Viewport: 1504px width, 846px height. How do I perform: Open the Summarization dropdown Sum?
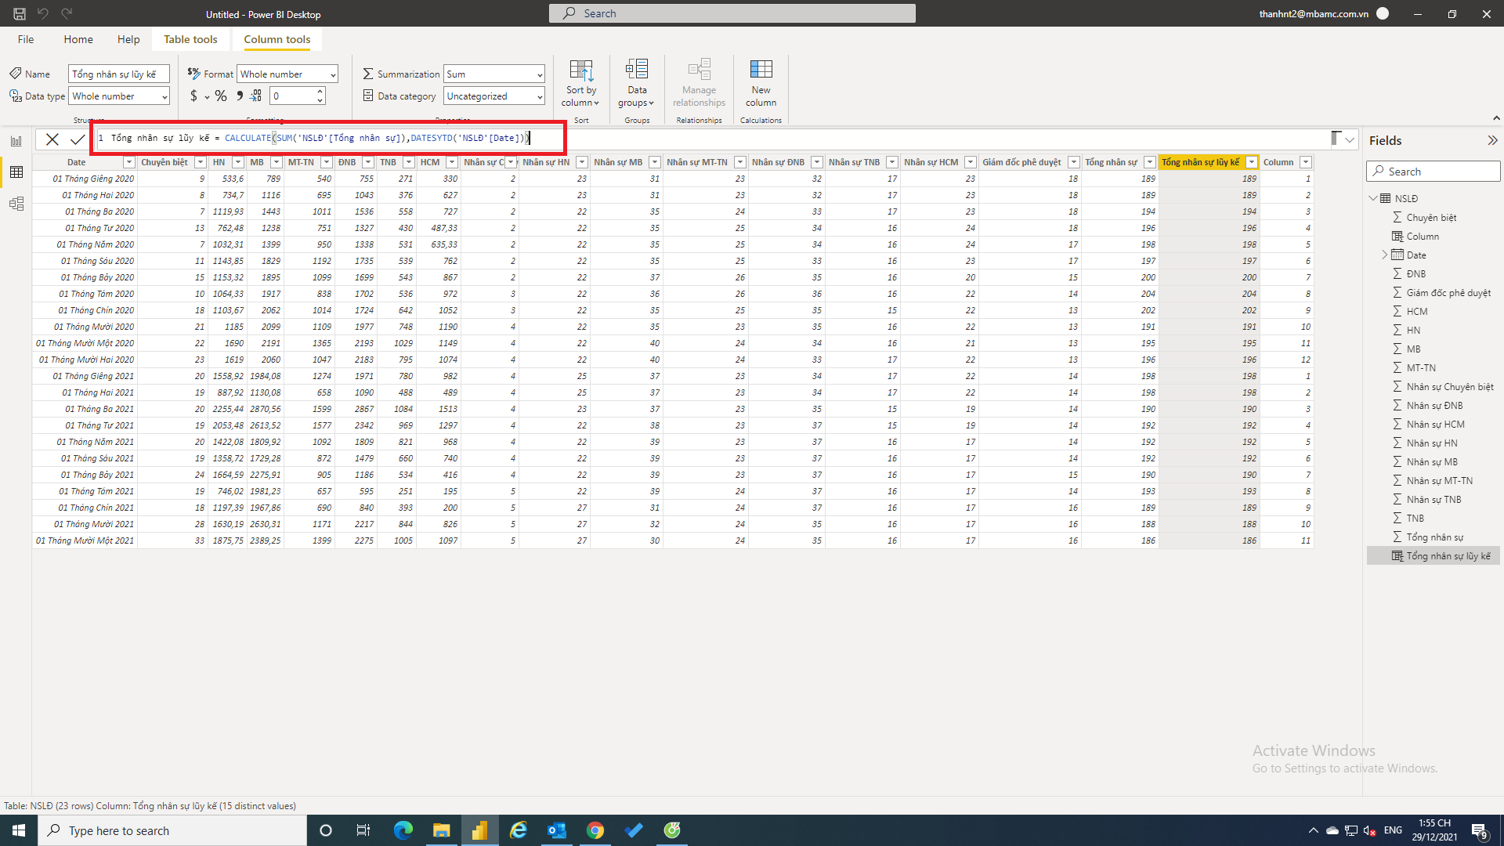tap(494, 74)
